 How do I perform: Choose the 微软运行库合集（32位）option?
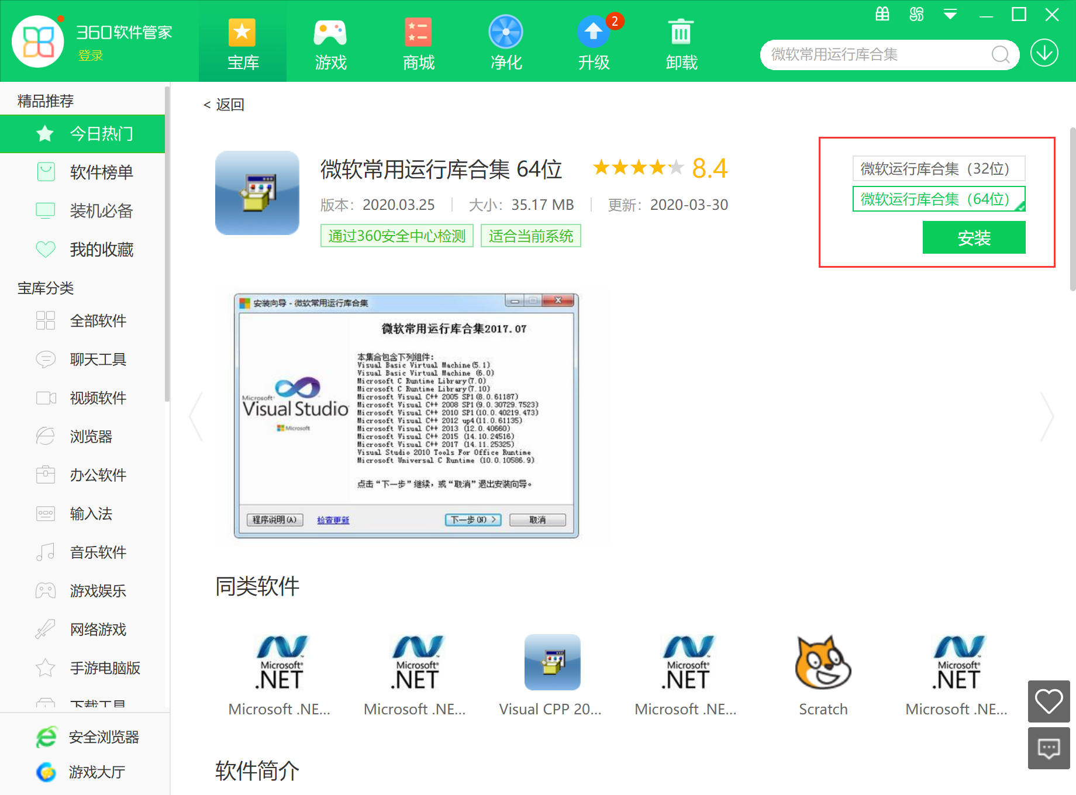pyautogui.click(x=939, y=168)
